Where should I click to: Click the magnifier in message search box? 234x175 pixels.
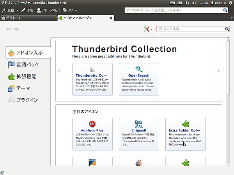pos(225,10)
